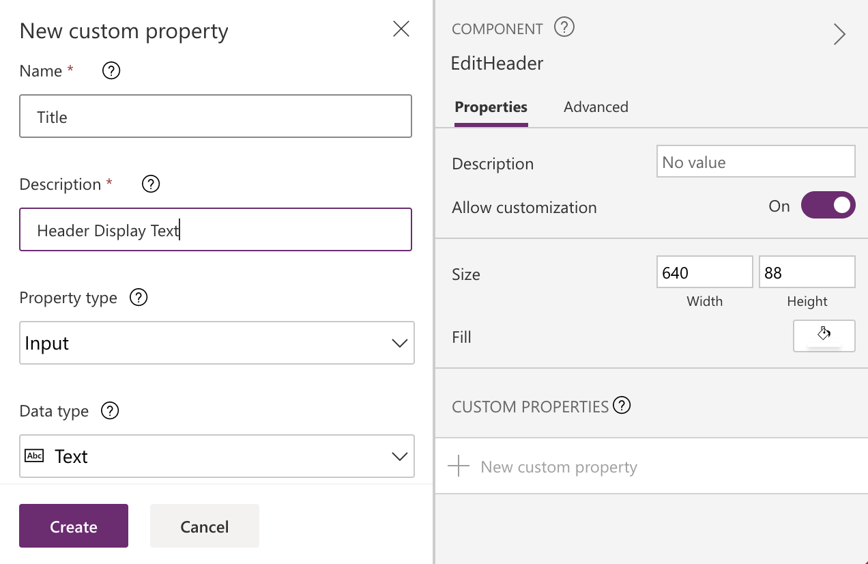Screen dimensions: 868x564
Task: Open the Data type Text dropdown
Action: (216, 456)
